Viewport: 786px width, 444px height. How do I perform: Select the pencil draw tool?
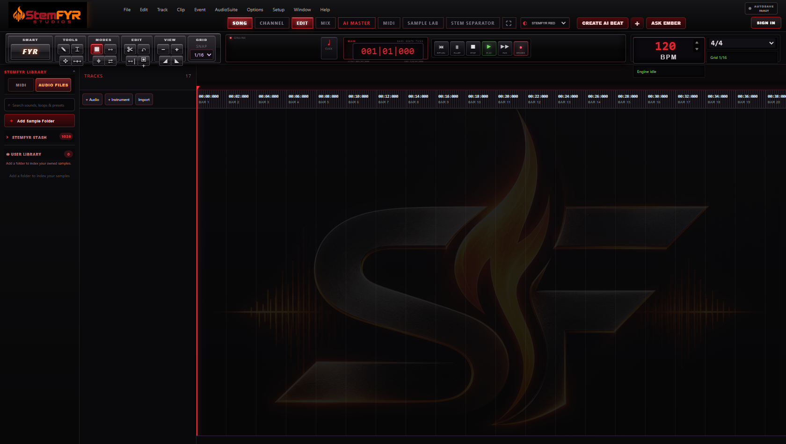[64, 49]
